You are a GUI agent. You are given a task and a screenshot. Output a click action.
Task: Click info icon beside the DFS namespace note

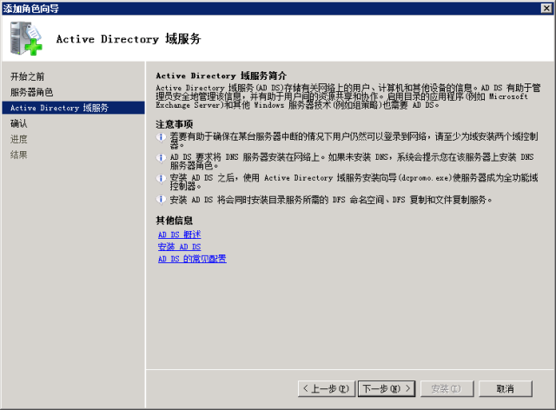pyautogui.click(x=161, y=200)
